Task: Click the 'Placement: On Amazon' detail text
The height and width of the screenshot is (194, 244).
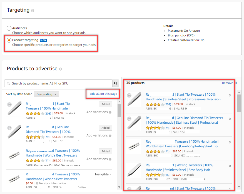Action: click(x=184, y=31)
